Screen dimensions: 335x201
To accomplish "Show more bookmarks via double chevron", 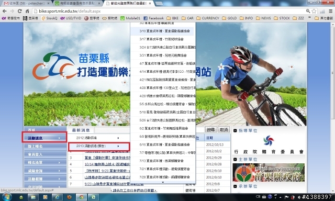I will click(309, 18).
